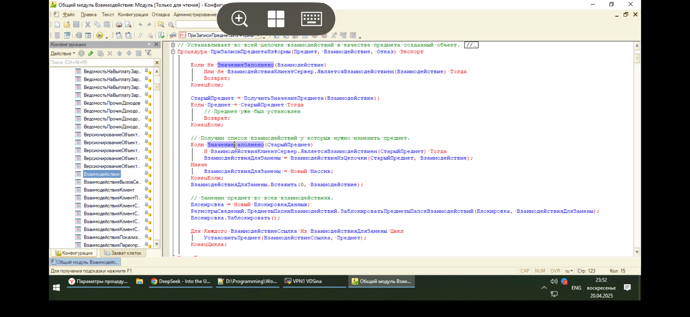Click the New document toolbar icon
This screenshot has height=317, width=690.
pyautogui.click(x=57, y=25)
